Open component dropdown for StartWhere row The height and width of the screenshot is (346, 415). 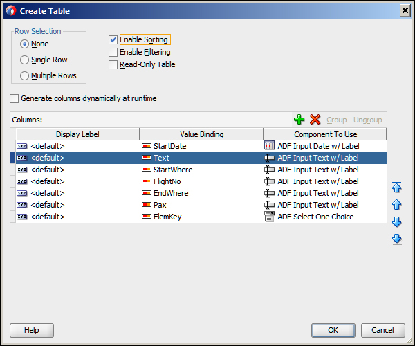pyautogui.click(x=325, y=170)
